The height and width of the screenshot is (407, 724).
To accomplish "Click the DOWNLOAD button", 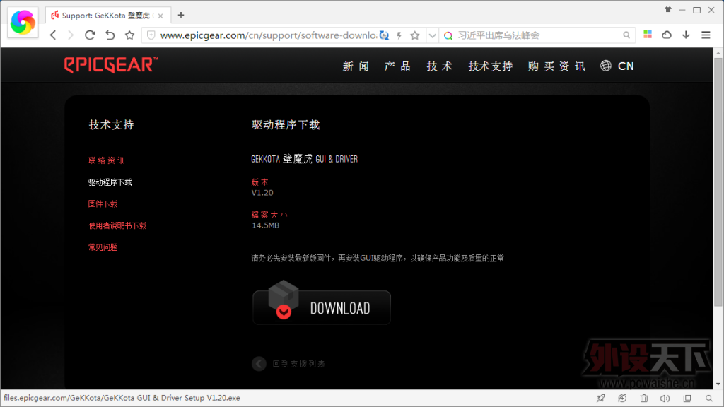I will 322,307.
